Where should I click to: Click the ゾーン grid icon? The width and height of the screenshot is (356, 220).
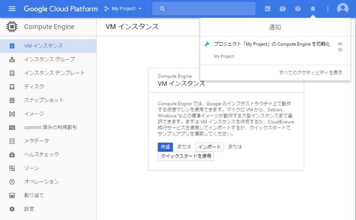pyautogui.click(x=12, y=168)
